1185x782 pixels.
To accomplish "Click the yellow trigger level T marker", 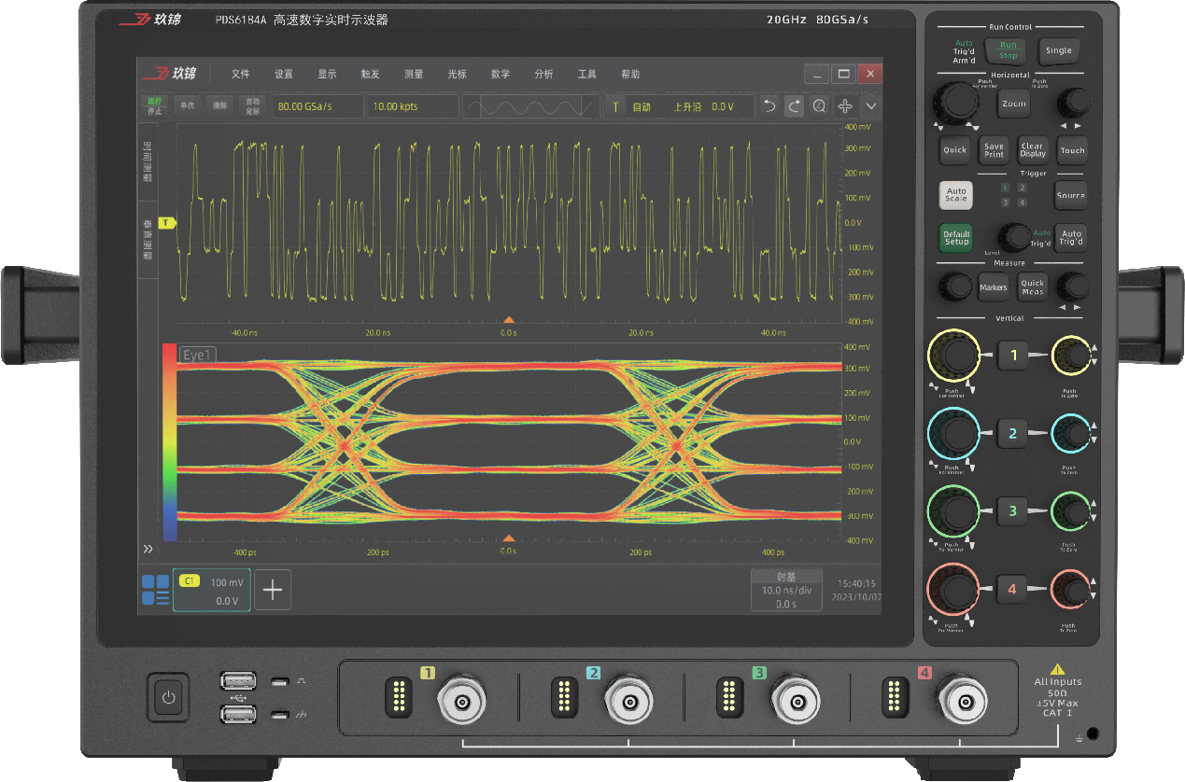I will 167,223.
